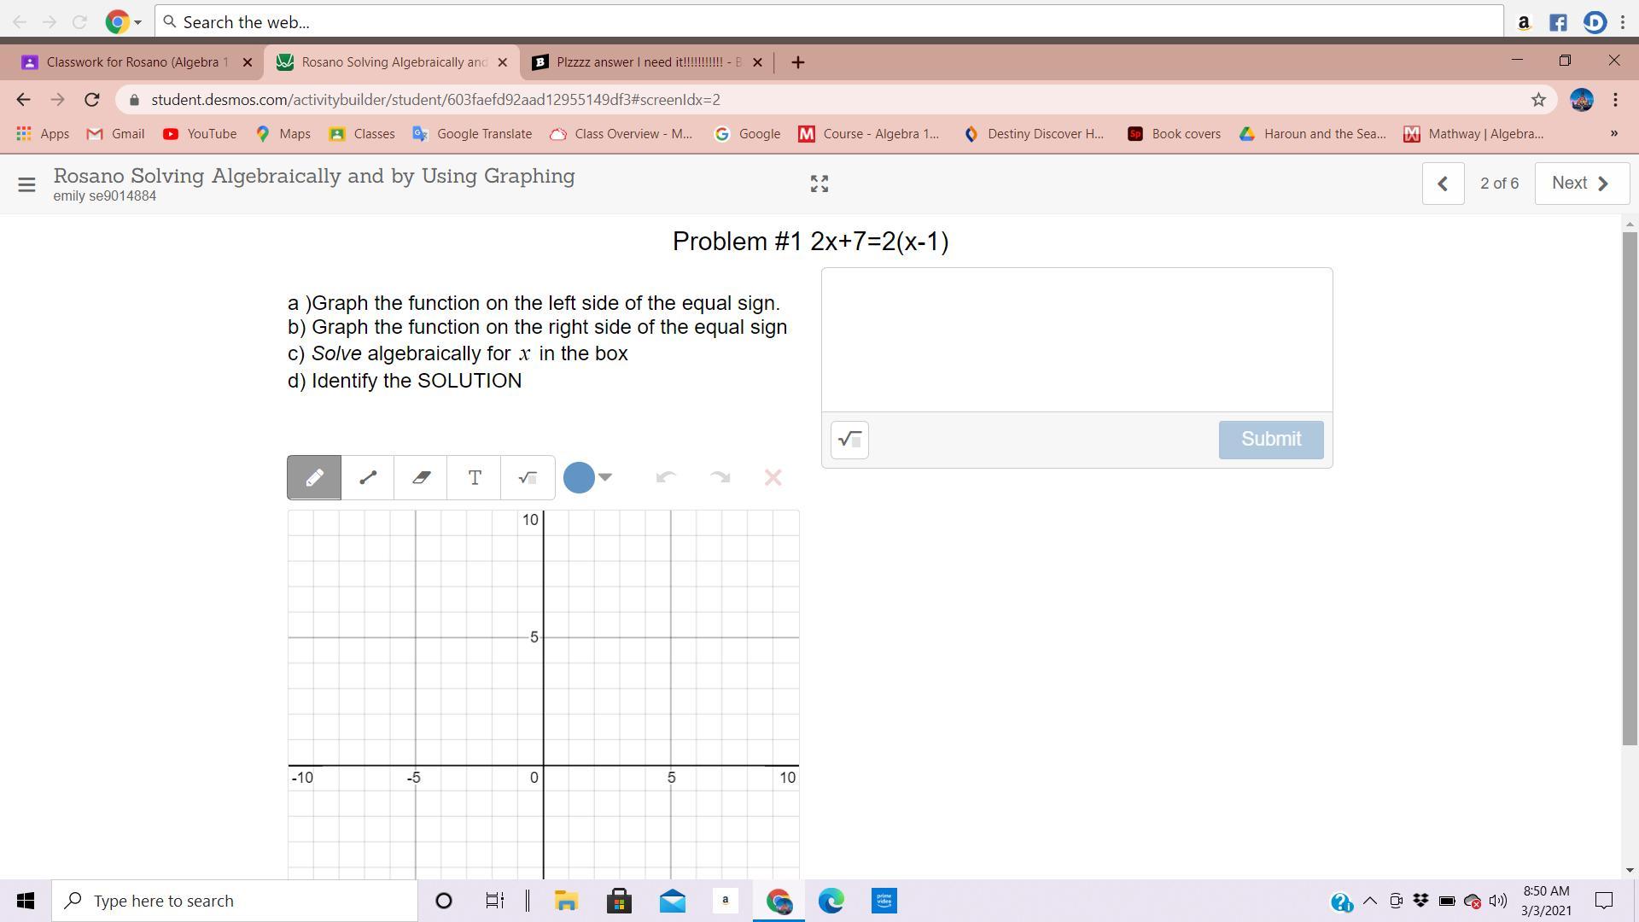Open math keyboard in answer box
Screen dimensions: 1639x922
click(x=849, y=440)
